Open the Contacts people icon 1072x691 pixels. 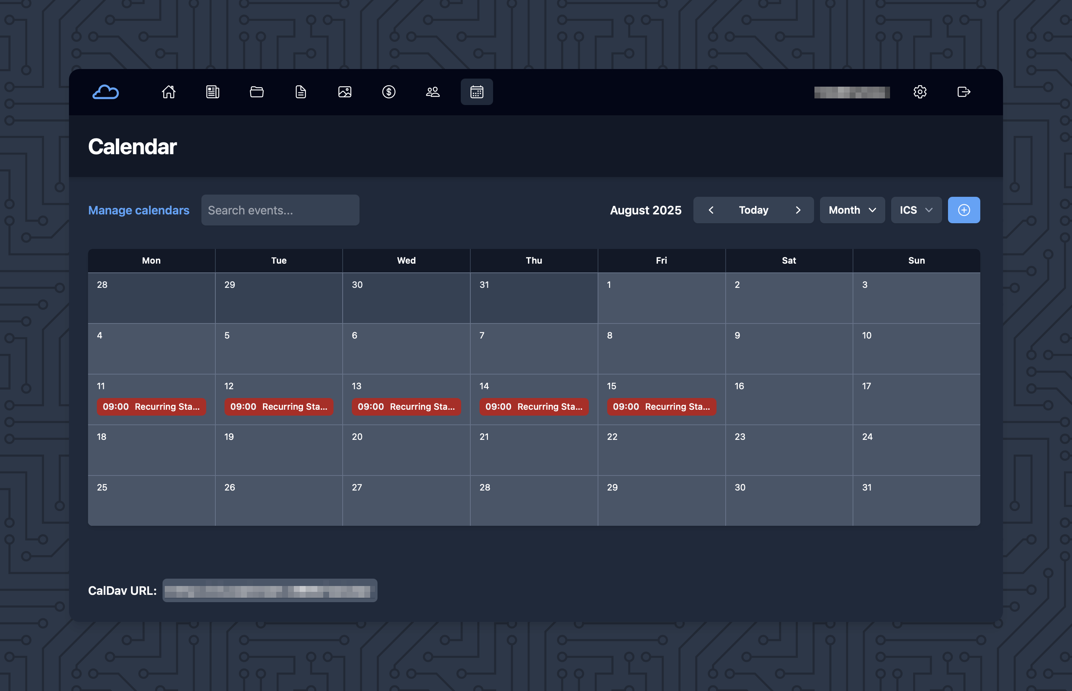click(x=433, y=92)
